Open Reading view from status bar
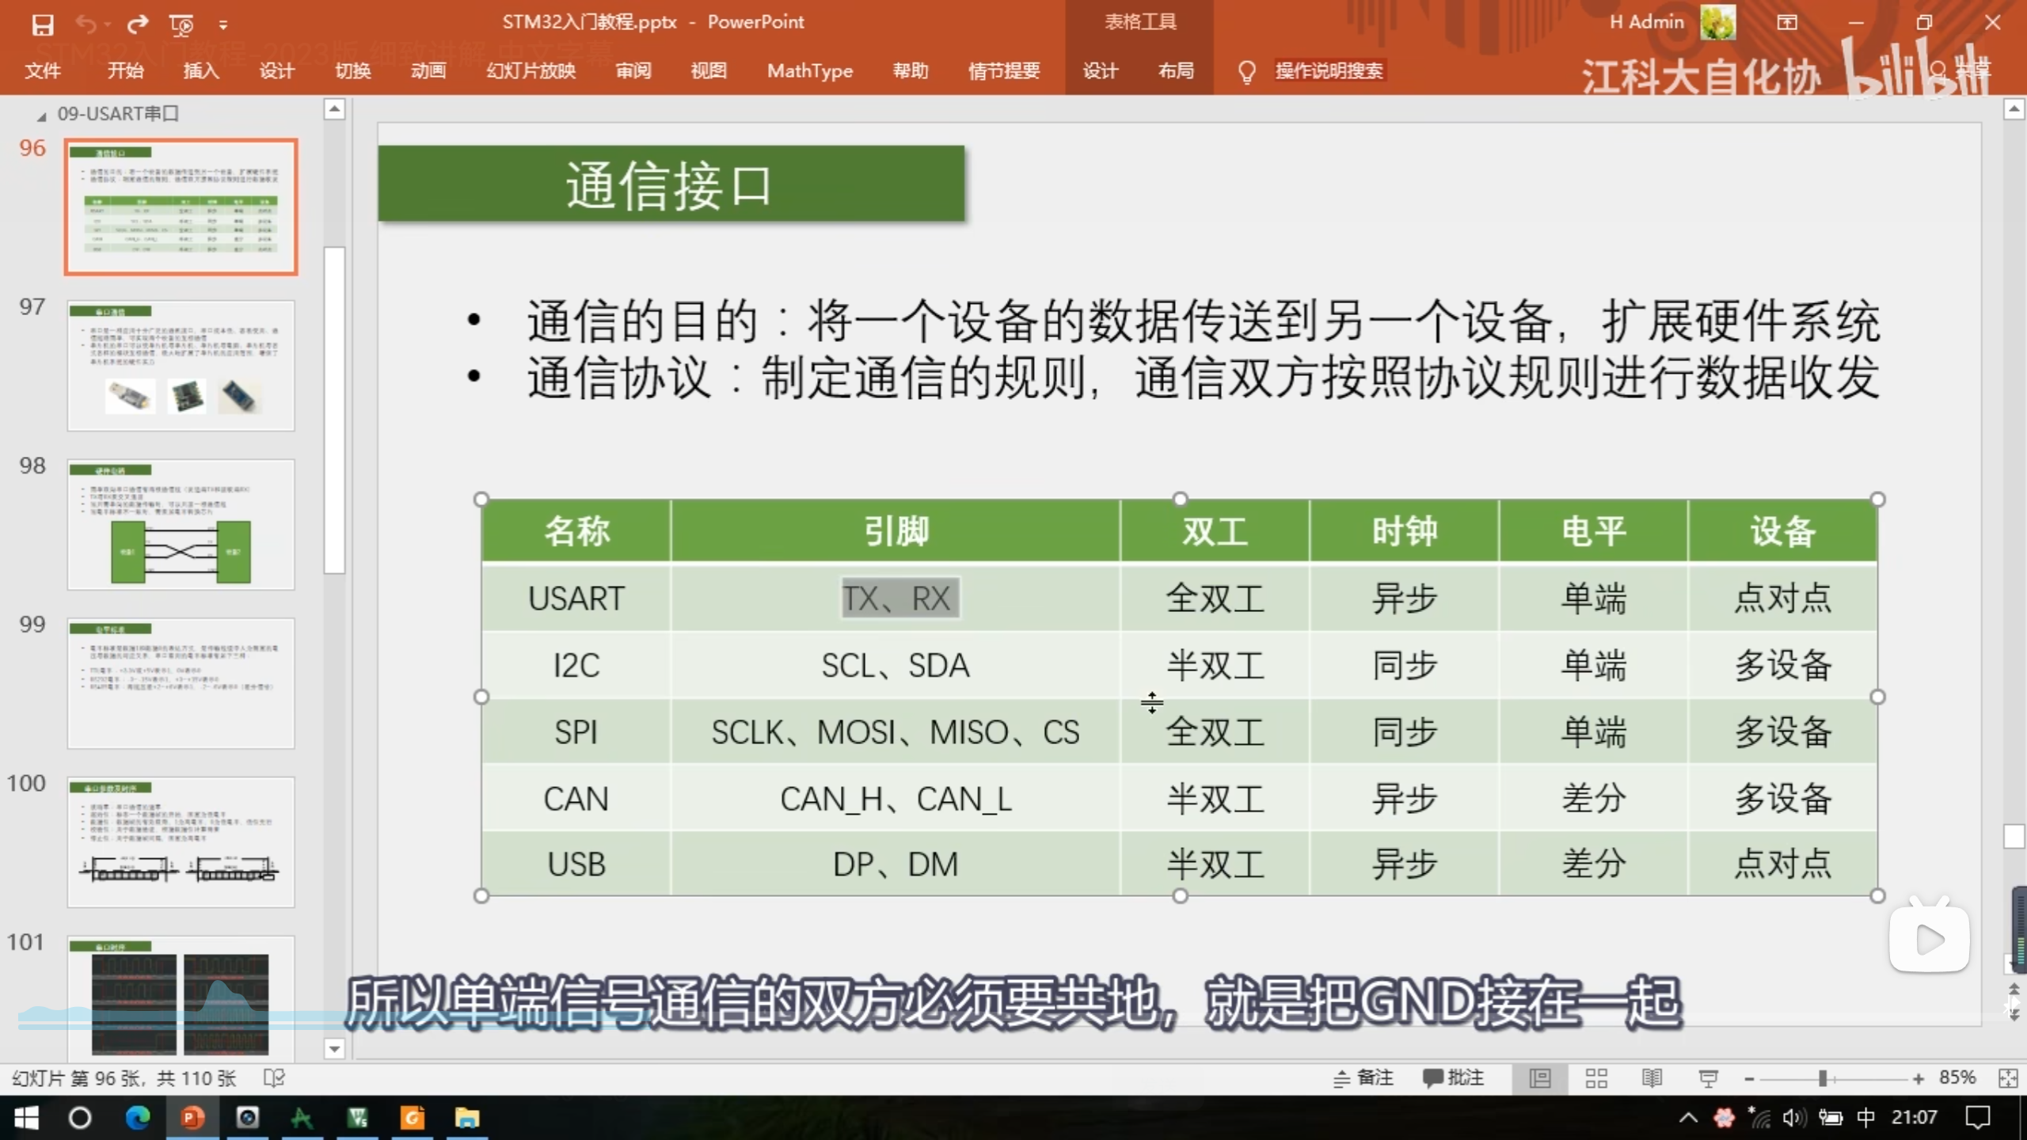 [x=1652, y=1078]
